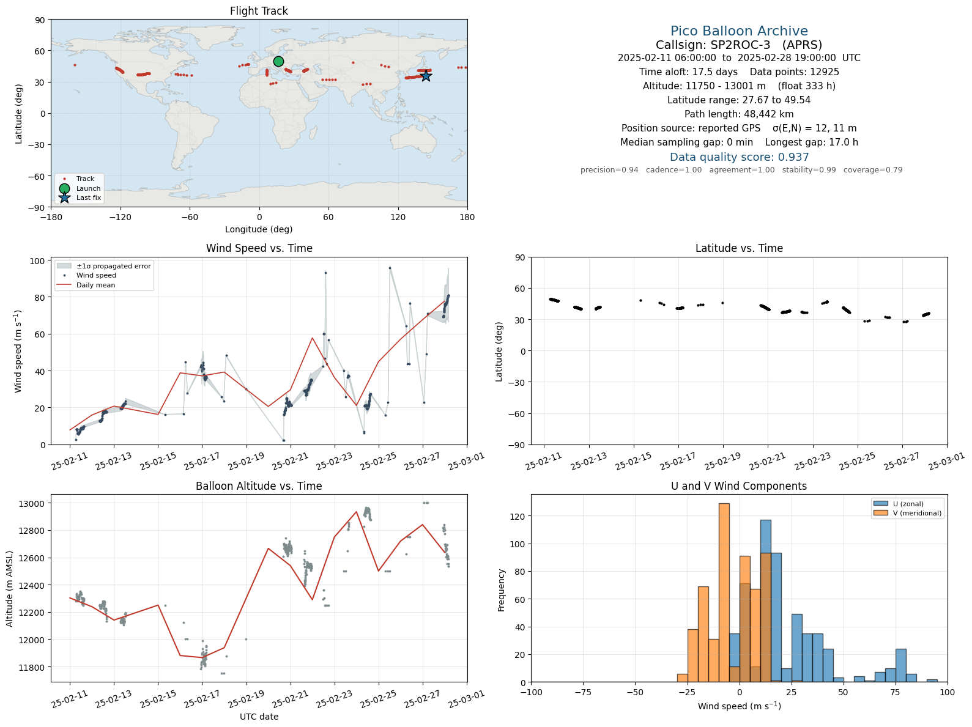Select the Launch entry in the map legend

78,188
